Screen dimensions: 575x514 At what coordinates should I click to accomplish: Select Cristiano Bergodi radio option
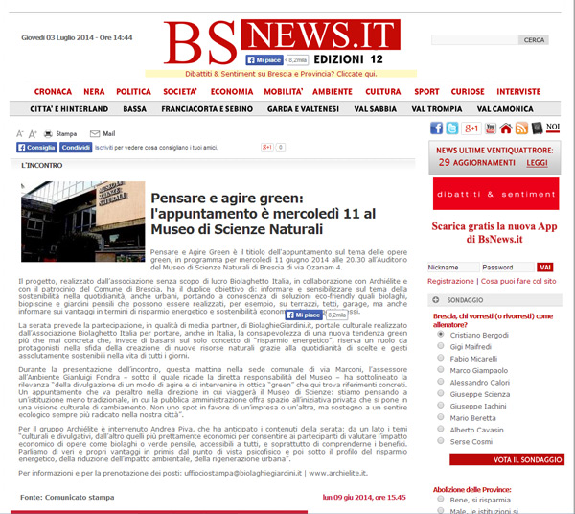click(x=441, y=335)
